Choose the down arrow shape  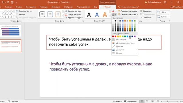pos(8,14)
